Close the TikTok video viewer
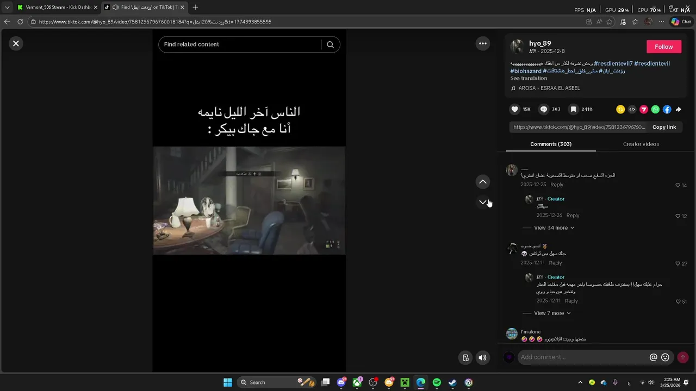 16,43
